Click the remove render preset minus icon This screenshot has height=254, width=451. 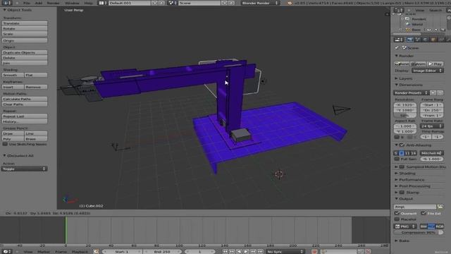440,92
